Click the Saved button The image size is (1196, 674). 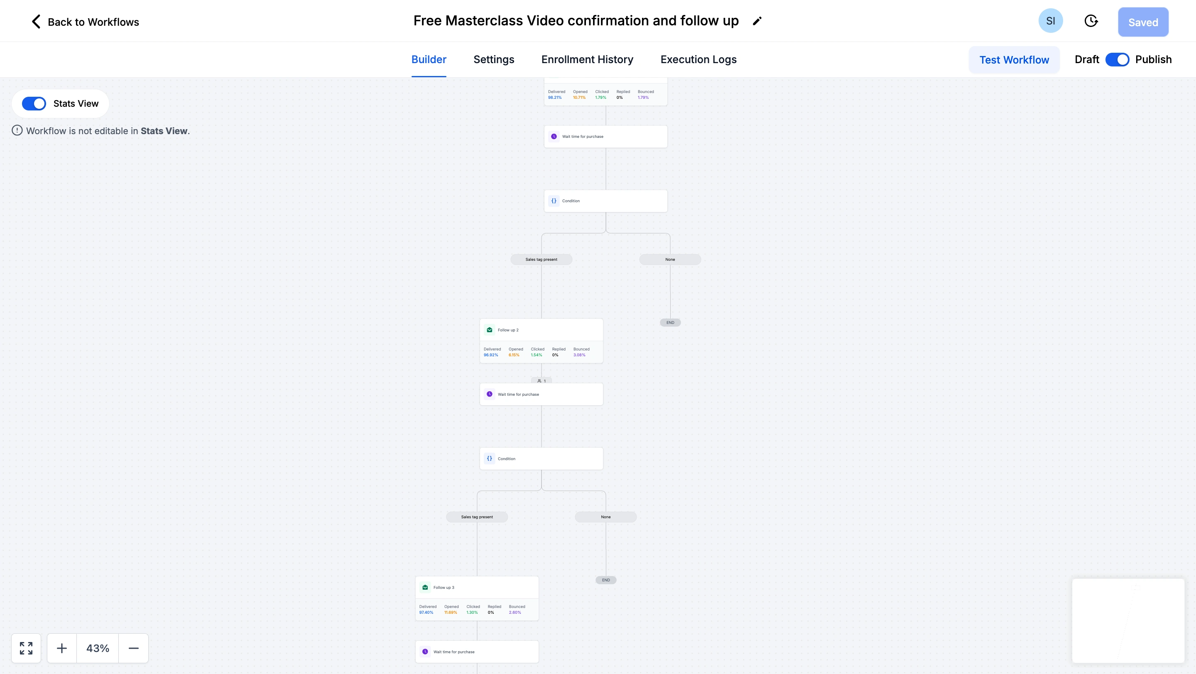coord(1142,22)
